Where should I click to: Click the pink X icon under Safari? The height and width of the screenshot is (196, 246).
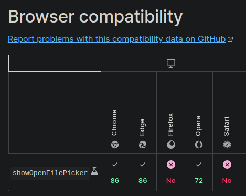click(227, 165)
